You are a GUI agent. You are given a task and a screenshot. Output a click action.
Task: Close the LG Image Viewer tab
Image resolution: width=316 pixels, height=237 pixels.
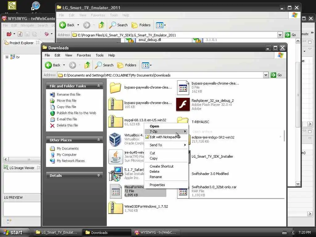[x=39, y=168]
